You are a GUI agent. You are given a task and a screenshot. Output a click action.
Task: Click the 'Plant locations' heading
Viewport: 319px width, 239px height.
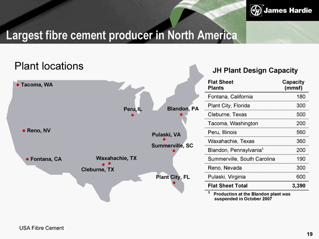click(49, 66)
